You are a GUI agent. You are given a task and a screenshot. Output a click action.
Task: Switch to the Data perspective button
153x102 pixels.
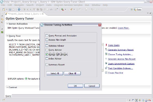(x=138, y=10)
